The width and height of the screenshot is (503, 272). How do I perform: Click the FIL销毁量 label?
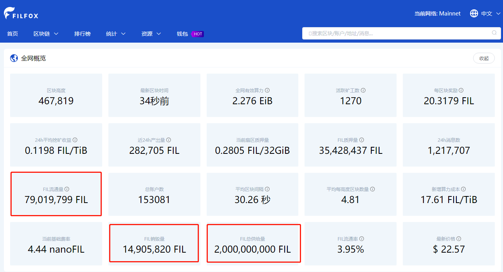[x=154, y=239]
